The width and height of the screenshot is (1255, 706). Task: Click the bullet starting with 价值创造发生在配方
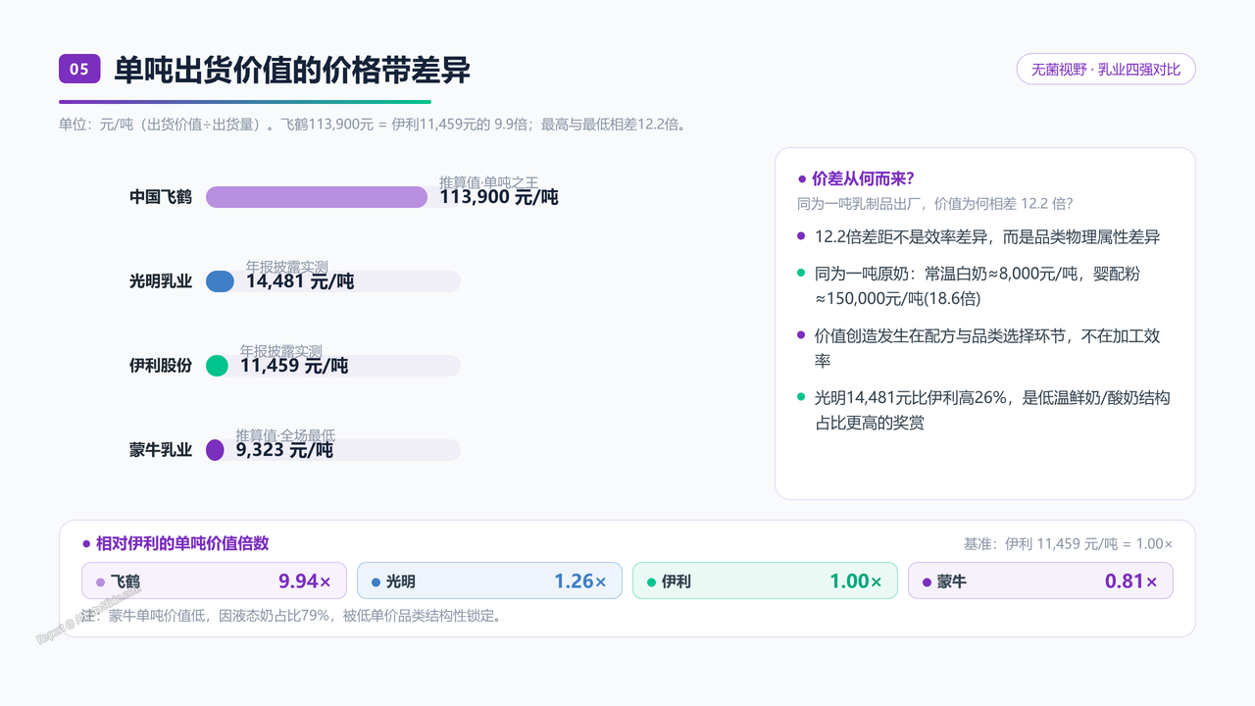[x=987, y=348]
